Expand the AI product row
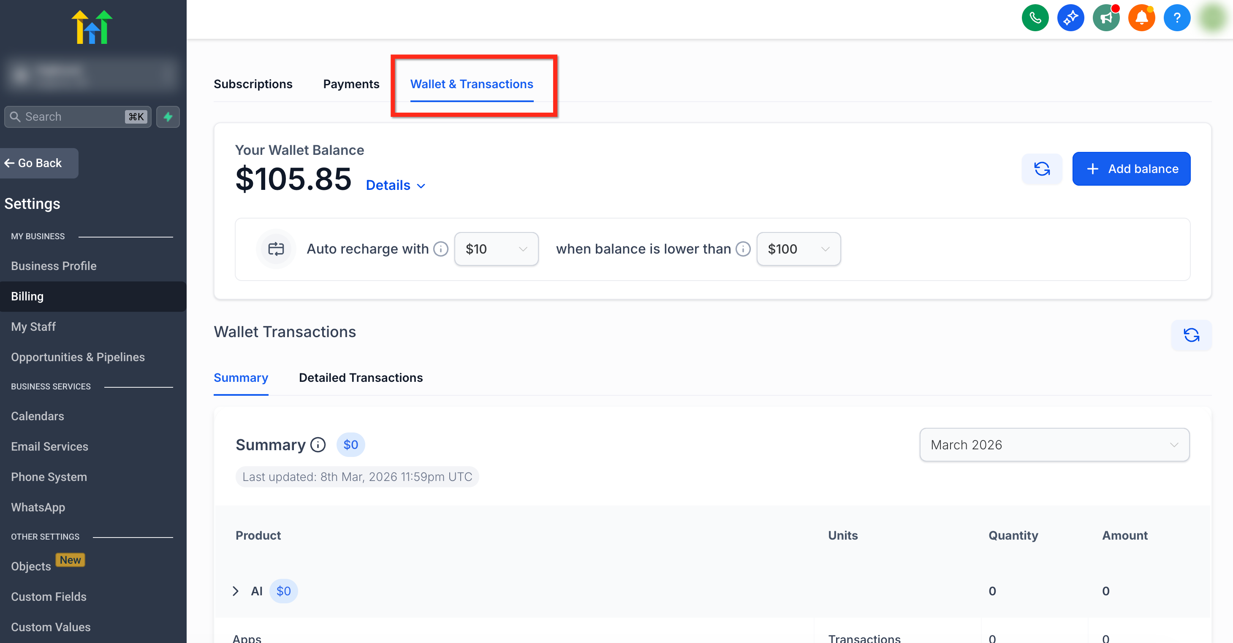This screenshot has height=643, width=1233. point(236,592)
